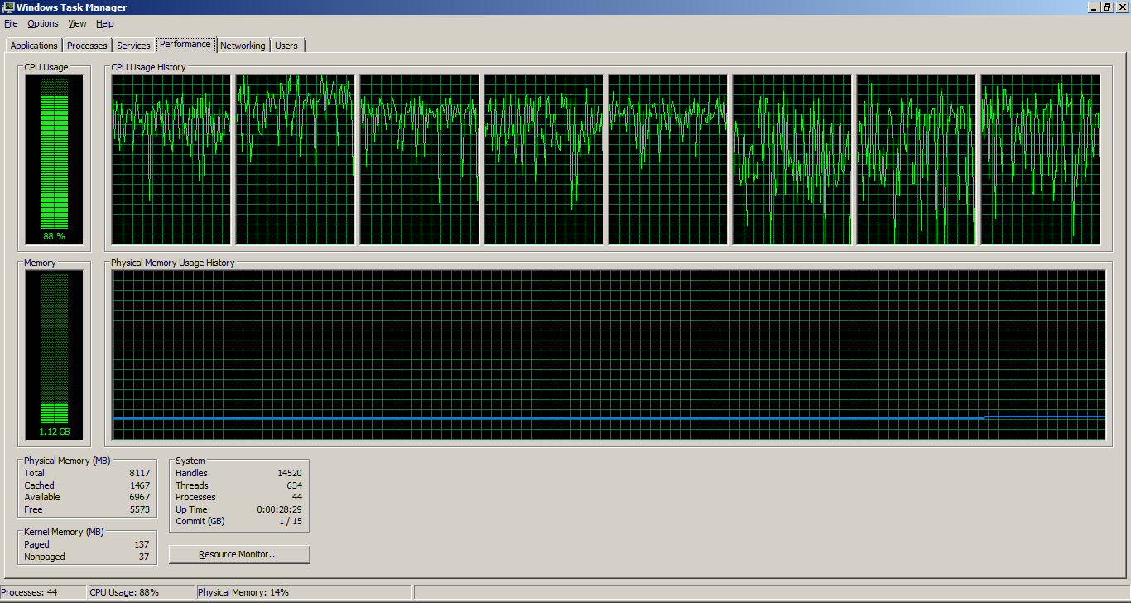Click the status bar 'CPU Usage: 88%' entry
The height and width of the screenshot is (603, 1131).
click(x=141, y=592)
